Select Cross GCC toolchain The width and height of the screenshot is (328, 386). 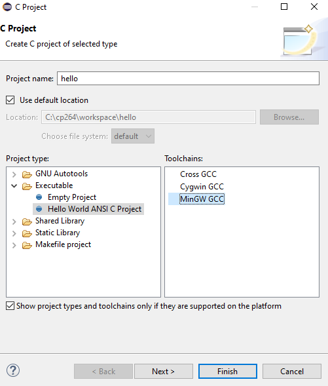point(198,174)
